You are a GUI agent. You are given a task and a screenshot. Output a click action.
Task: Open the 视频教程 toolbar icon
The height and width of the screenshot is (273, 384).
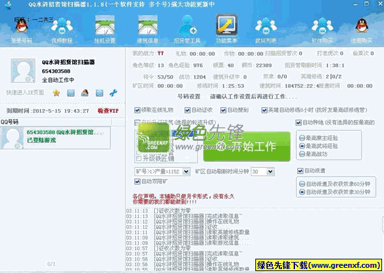62,27
